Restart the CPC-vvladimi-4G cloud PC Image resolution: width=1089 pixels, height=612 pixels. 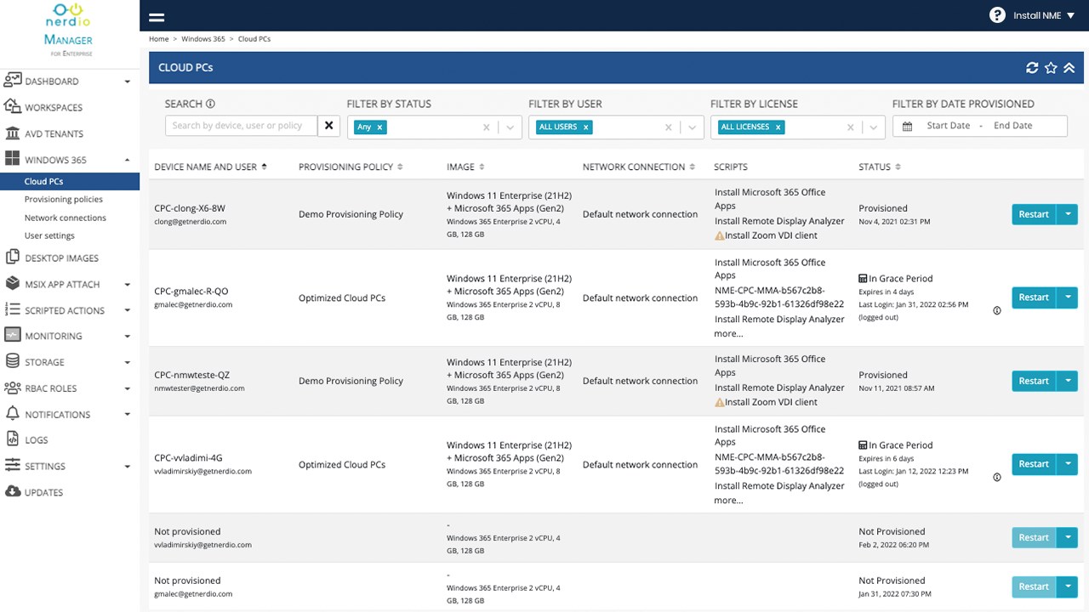1034,464
